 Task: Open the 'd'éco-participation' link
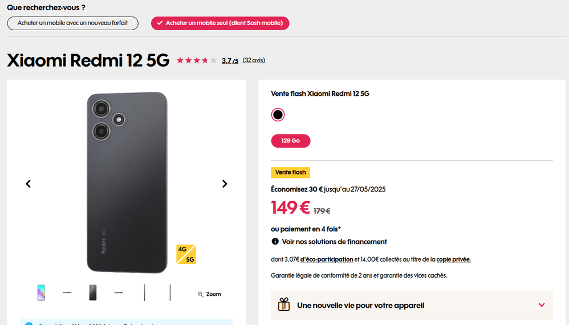point(327,259)
